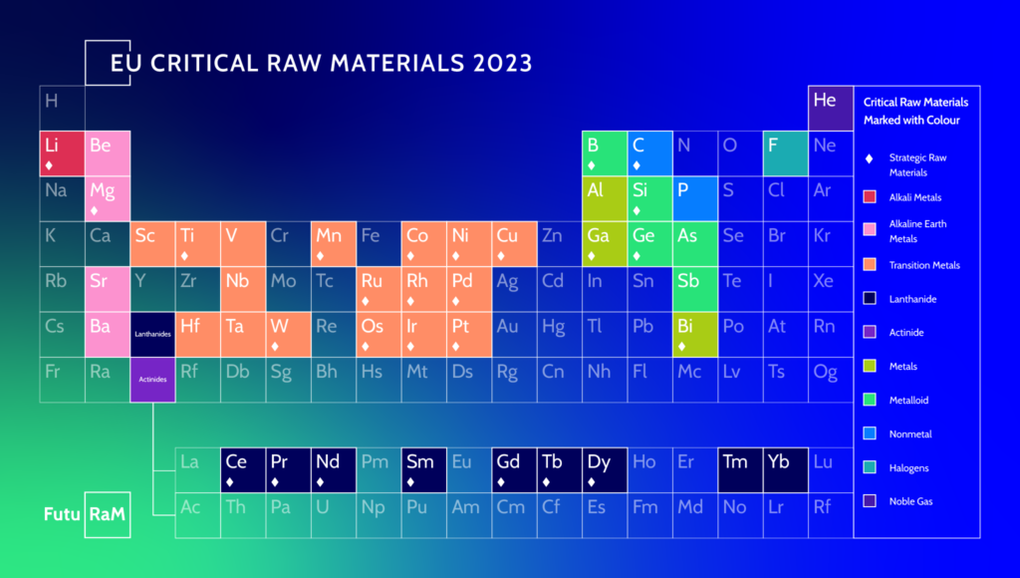
Task: Toggle the Strategic Raw Materials diamond marker
Action: coord(868,156)
